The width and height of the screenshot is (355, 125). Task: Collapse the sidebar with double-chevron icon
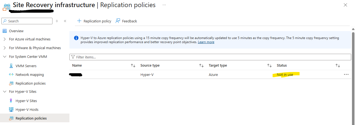coord(65,21)
